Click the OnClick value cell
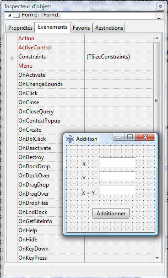Screen dimensions: 168x278 click(119, 93)
